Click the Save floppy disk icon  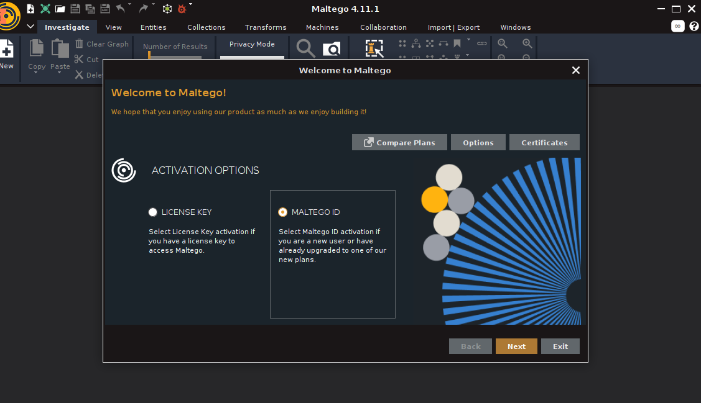click(75, 9)
